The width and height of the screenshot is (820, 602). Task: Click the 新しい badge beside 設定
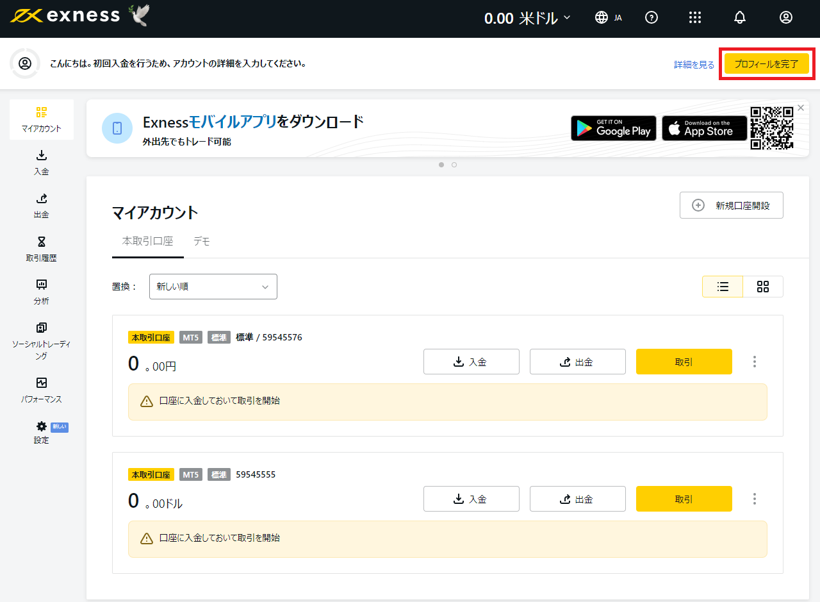click(x=60, y=427)
